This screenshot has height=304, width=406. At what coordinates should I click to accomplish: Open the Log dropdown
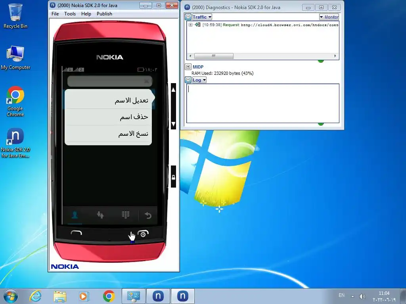pyautogui.click(x=199, y=80)
